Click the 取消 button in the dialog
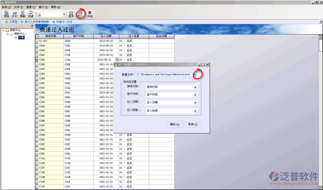The height and width of the screenshot is (190, 323). tap(192, 124)
